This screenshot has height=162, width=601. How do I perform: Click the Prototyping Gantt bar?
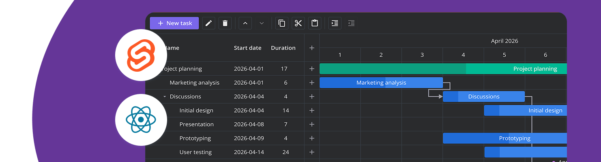coord(504,138)
